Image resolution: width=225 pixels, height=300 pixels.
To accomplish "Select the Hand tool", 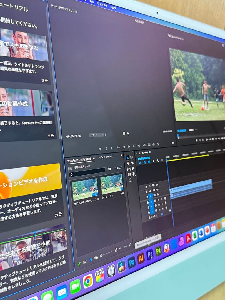I will pyautogui.click(x=134, y=174).
